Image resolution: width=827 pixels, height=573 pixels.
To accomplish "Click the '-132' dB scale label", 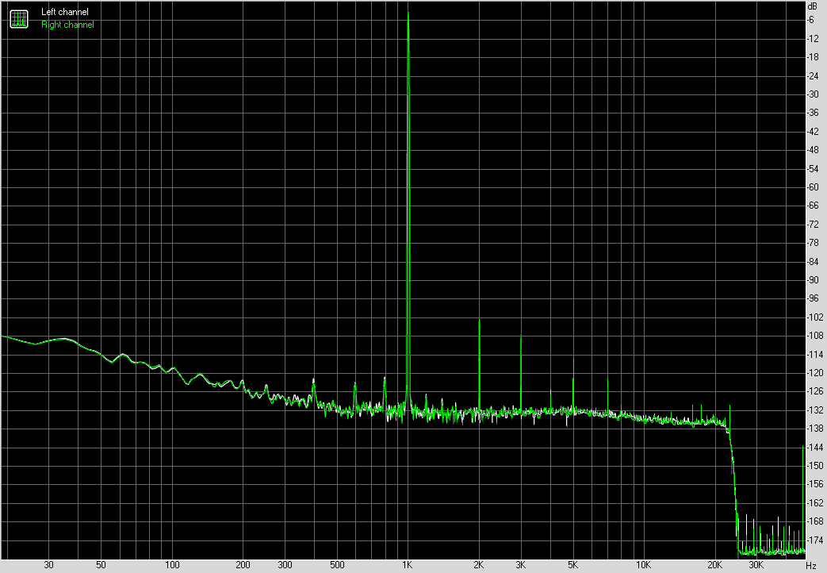I will (x=815, y=410).
